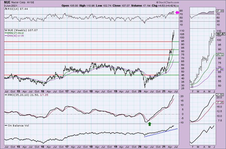Click the 107.07 price tag on right panel

220,34
